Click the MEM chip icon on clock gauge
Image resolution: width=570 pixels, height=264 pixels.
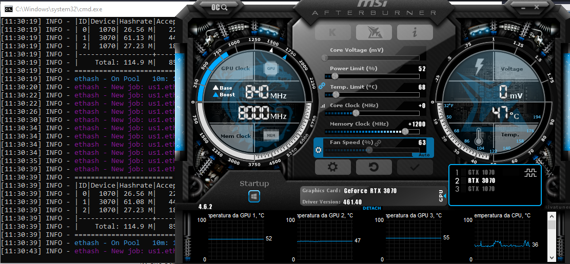pos(271,135)
